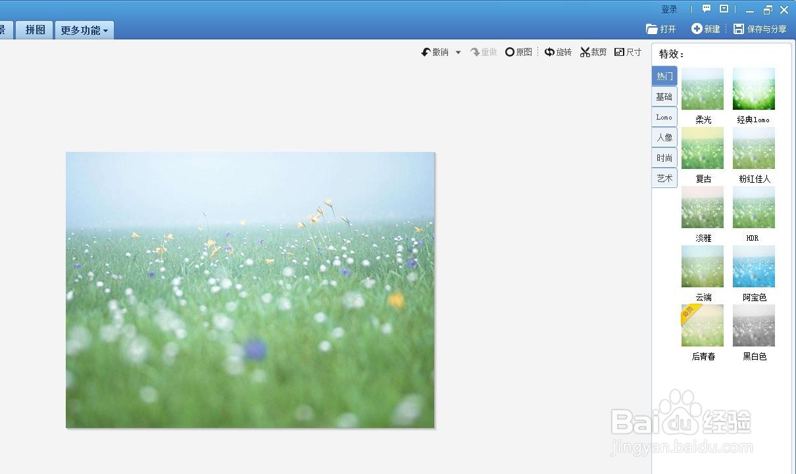This screenshot has height=474, width=796.
Task: Open a file with 打开 folder icon
Action: [661, 29]
